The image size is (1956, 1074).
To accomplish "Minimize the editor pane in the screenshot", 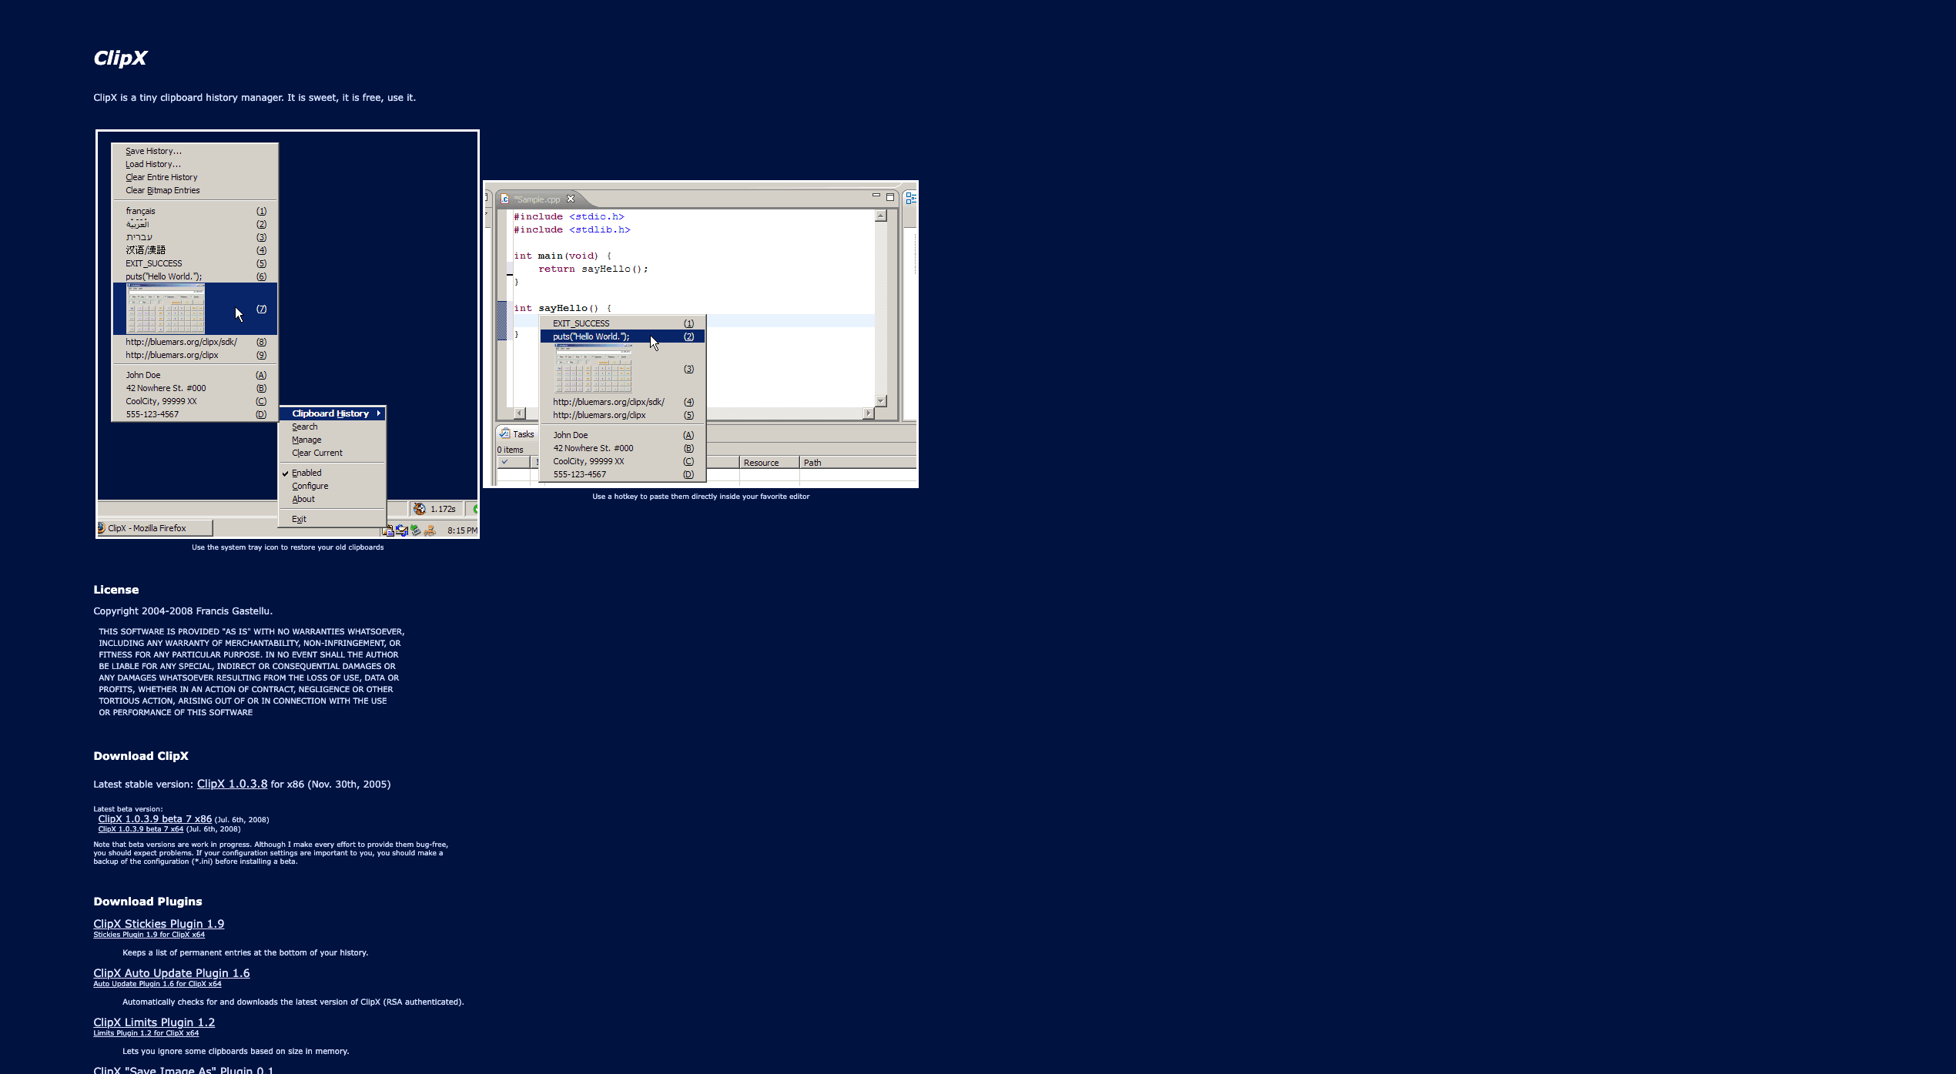I will point(876,196).
